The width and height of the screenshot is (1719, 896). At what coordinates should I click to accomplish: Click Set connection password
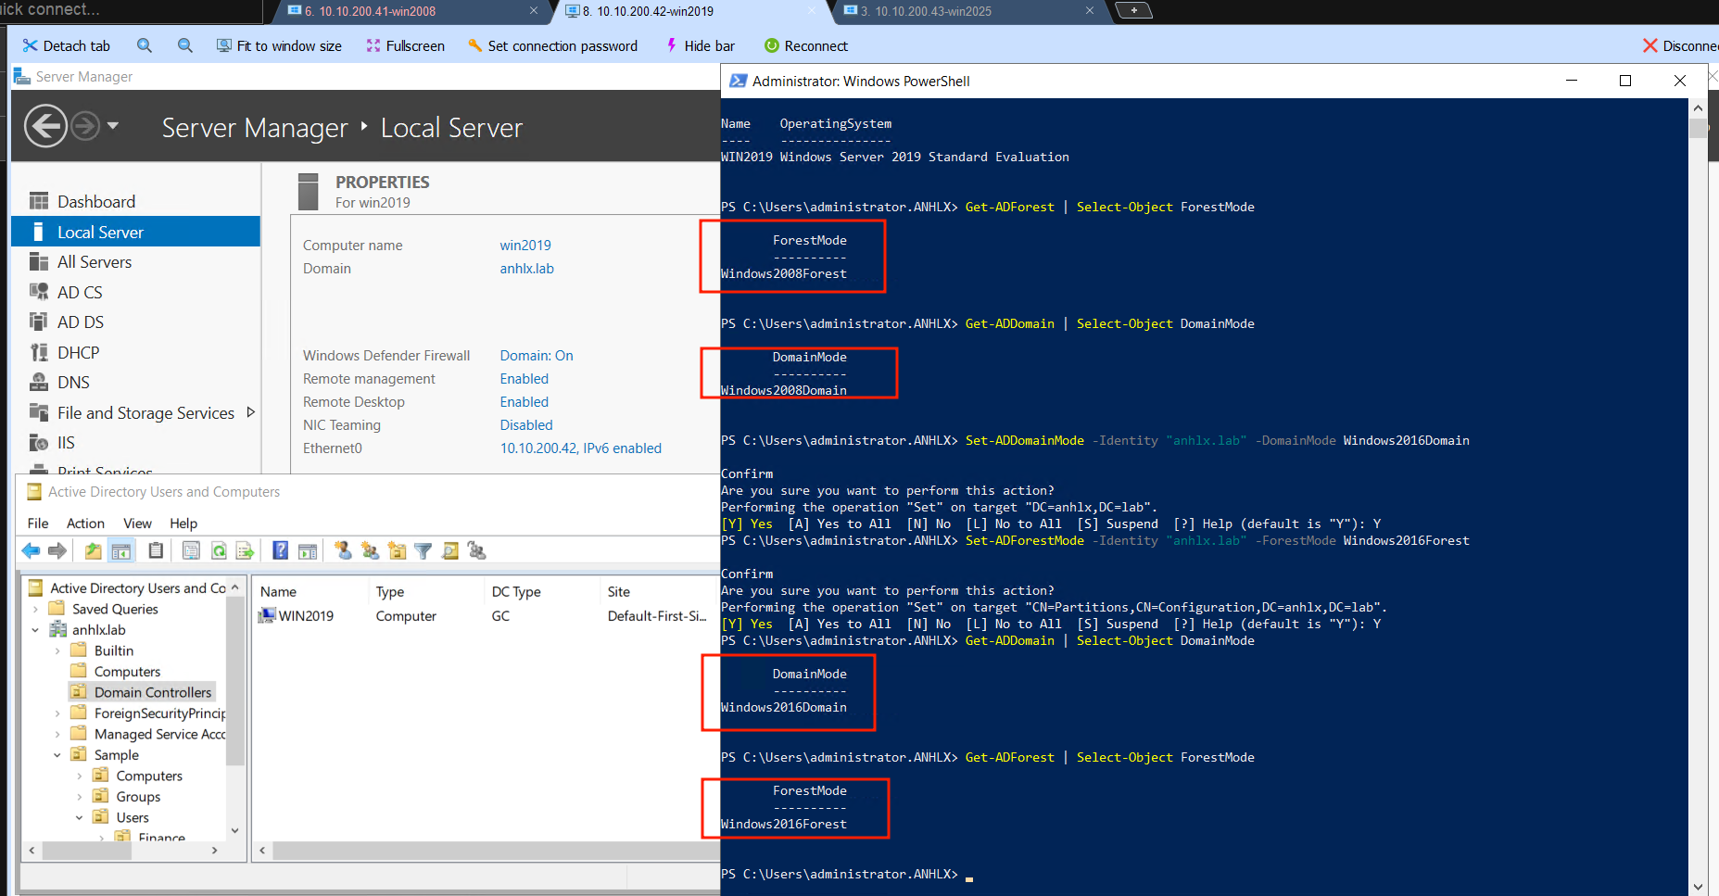[x=552, y=45]
